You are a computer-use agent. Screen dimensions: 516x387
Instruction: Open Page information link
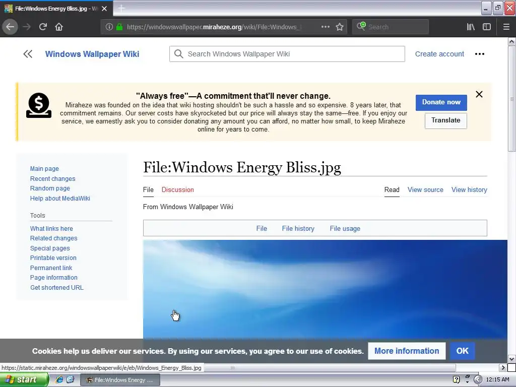[x=53, y=278]
